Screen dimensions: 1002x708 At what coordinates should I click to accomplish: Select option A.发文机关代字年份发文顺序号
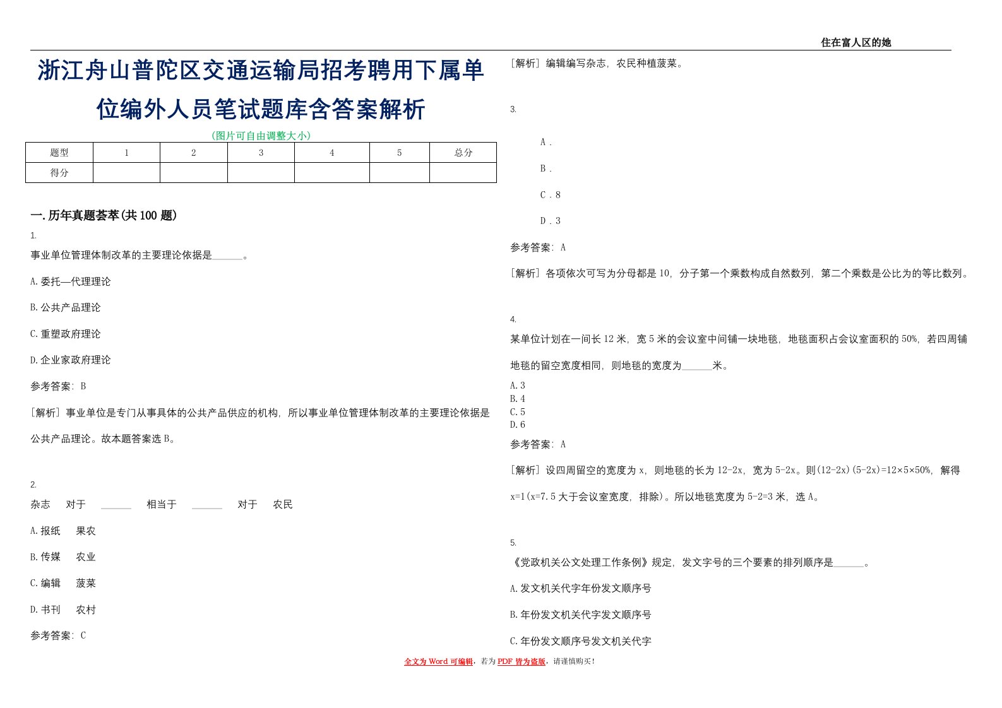[x=580, y=588]
